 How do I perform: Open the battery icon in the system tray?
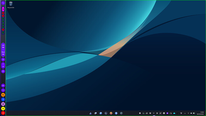pos(194,113)
